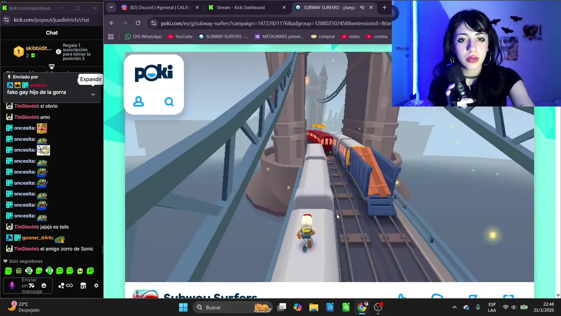Open Task View on the taskbar
This screenshot has width=561, height=316.
(x=282, y=307)
